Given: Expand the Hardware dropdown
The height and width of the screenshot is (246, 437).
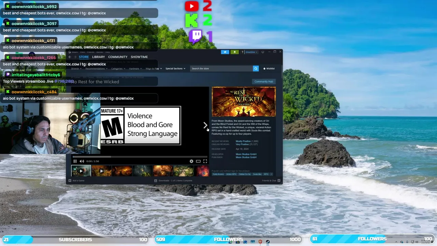Looking at the screenshot, I should pos(135,69).
